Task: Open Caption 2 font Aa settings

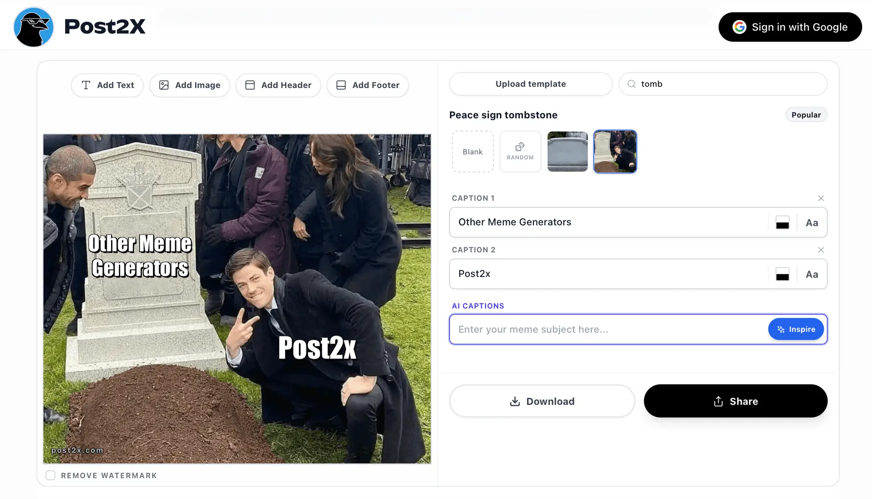Action: 812,274
